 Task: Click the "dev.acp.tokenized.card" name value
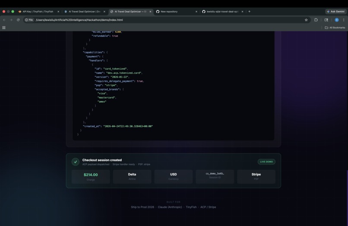click(124, 73)
